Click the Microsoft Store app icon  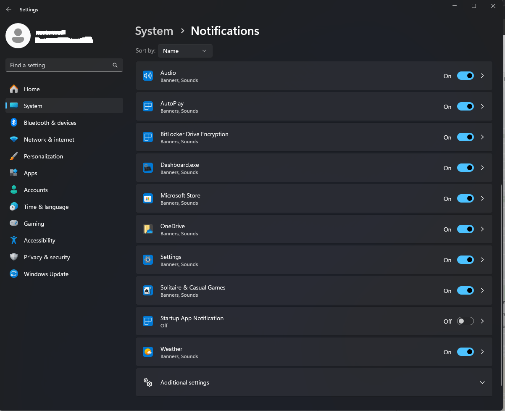147,198
